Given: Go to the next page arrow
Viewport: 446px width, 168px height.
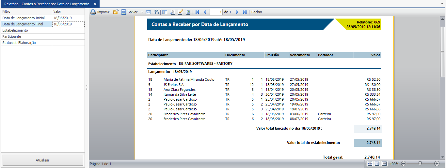Looking at the screenshot, I should coord(237,12).
